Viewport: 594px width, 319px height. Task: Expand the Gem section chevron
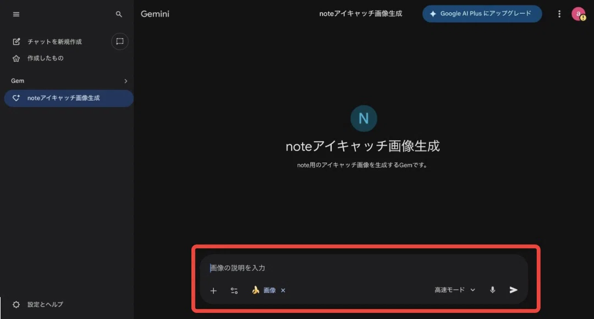click(126, 81)
